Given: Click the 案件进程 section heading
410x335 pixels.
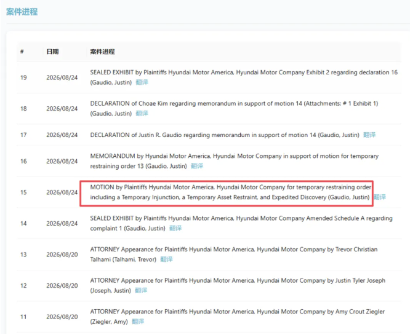Looking at the screenshot, I should (x=22, y=12).
